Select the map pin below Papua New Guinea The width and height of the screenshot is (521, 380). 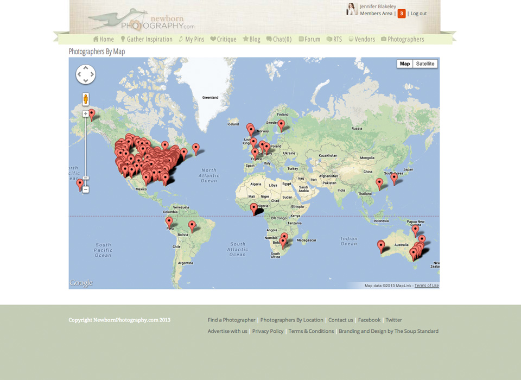point(415,231)
